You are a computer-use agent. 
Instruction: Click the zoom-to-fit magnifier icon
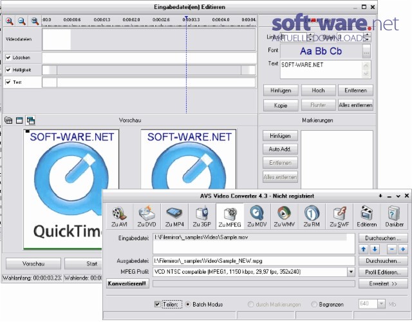point(35,21)
